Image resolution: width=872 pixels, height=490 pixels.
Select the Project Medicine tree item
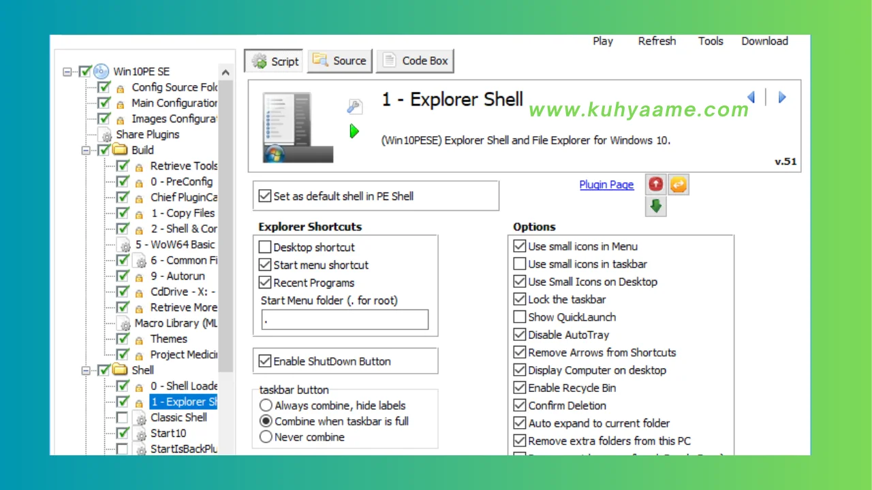click(184, 355)
